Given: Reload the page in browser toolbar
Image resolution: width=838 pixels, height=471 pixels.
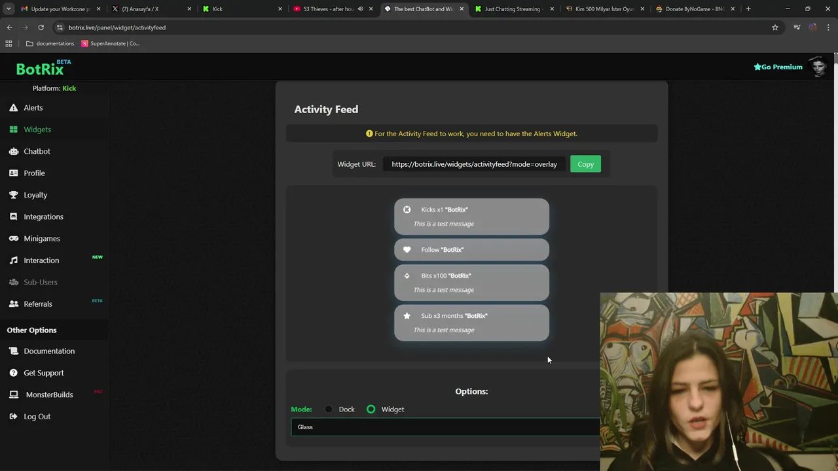Looking at the screenshot, I should coord(41,27).
